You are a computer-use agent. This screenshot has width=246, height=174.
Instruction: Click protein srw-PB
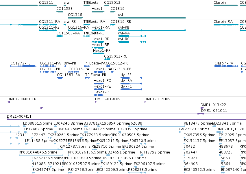click(x=70, y=63)
